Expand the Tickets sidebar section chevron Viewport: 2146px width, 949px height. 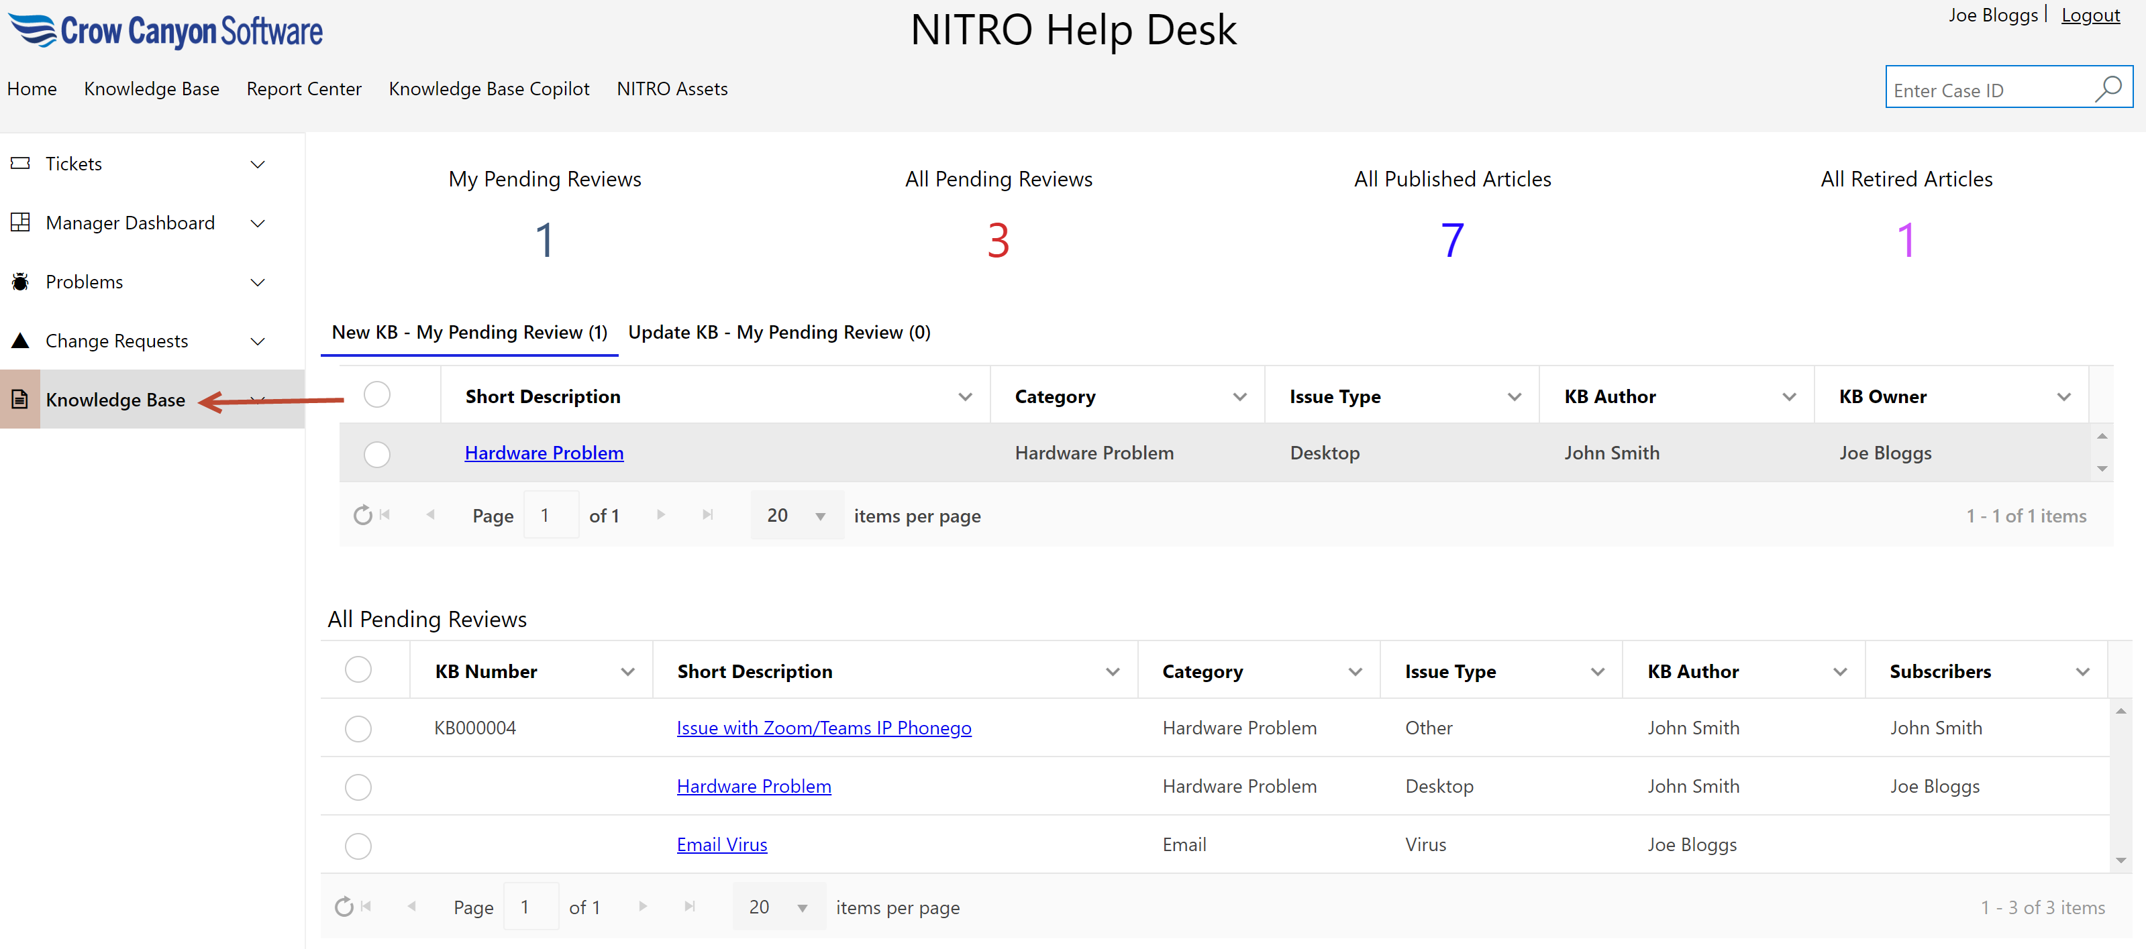pos(258,164)
